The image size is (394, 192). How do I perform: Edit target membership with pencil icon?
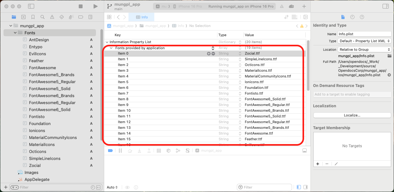[336, 164]
